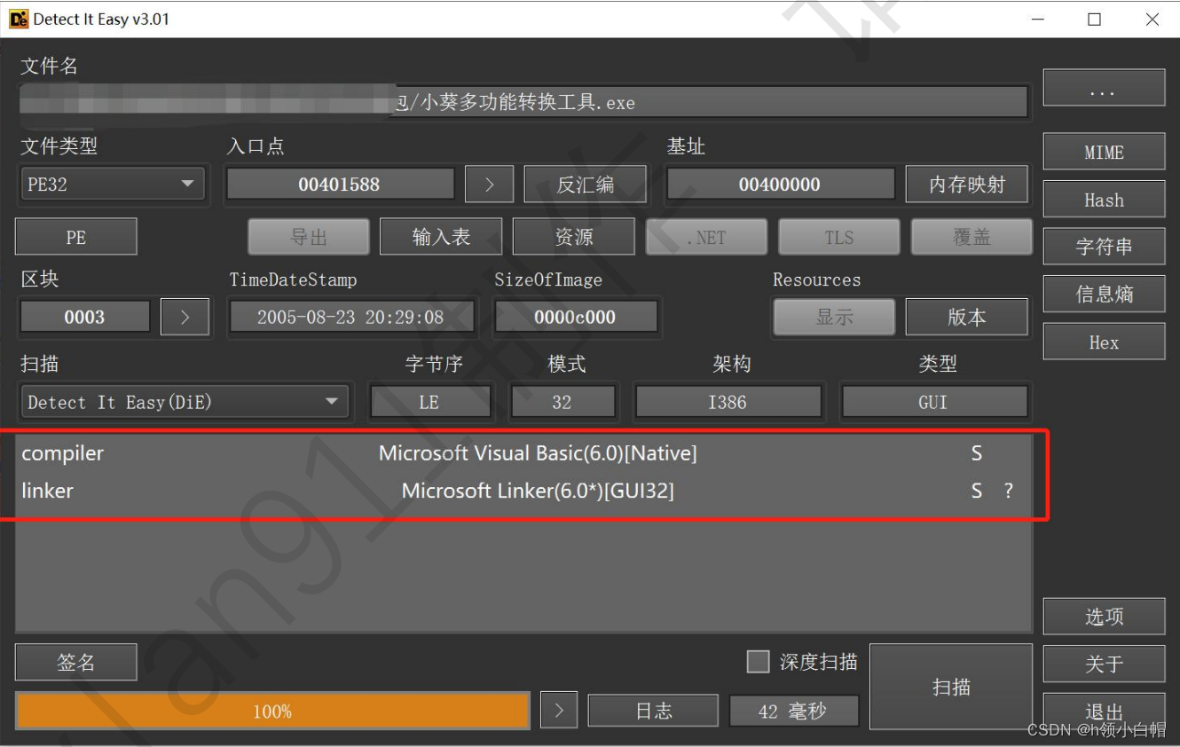Click the SizeOfImage field 0000c000
Screen dimensions: 1180x747
click(576, 317)
